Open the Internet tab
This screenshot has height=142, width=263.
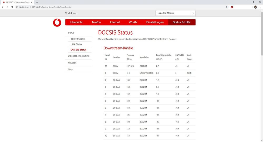pyautogui.click(x=115, y=22)
